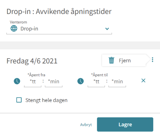This screenshot has height=135, width=160.
Task: Focus the Åpent fra minutes field
Action: 54,82
